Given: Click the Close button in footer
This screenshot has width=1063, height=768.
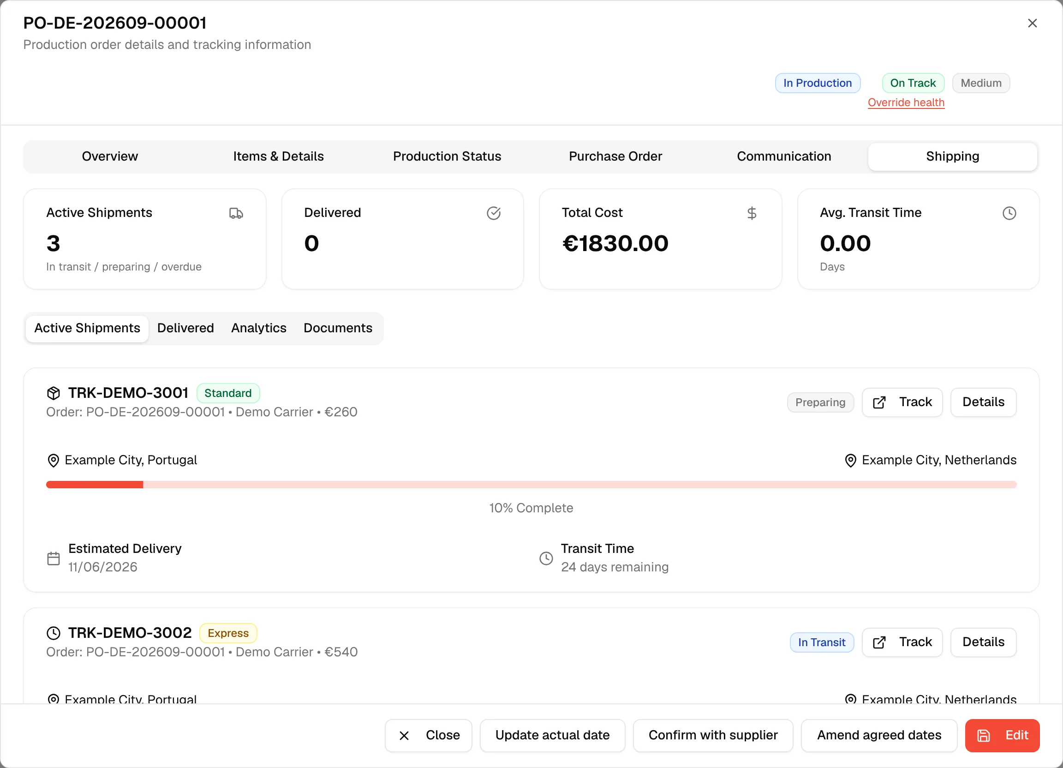Looking at the screenshot, I should click(x=429, y=735).
